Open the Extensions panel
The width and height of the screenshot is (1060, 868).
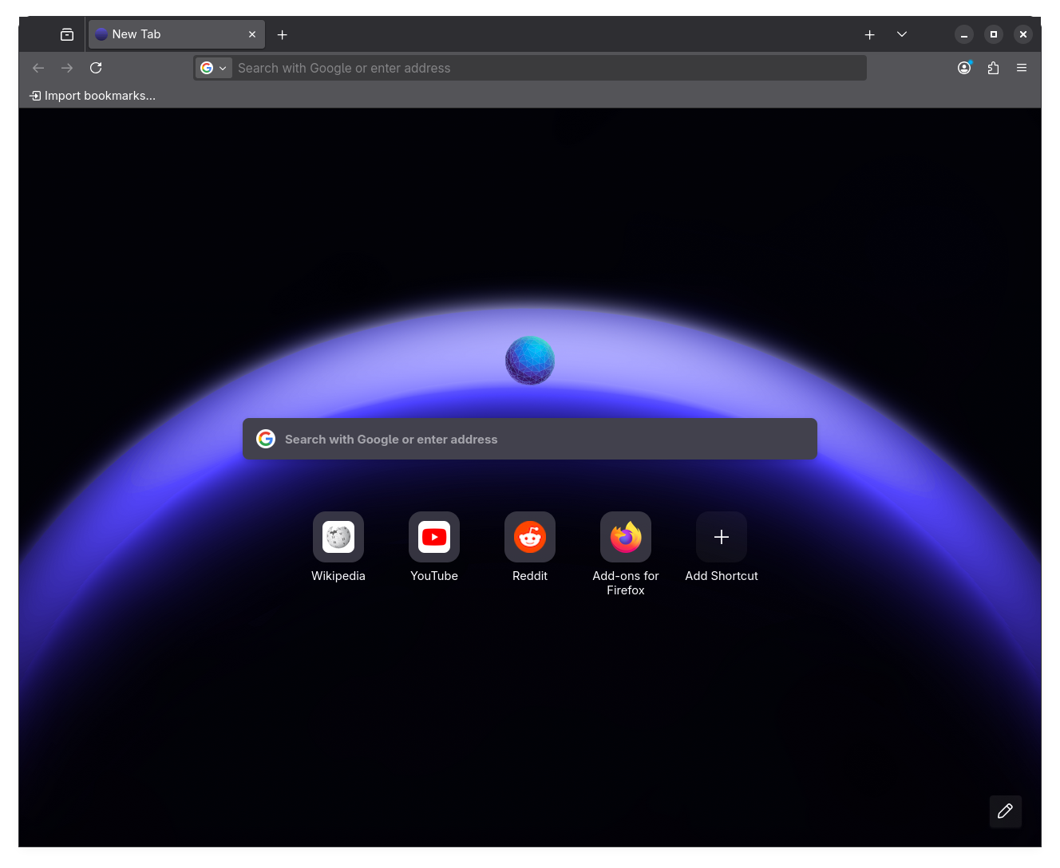tap(993, 68)
